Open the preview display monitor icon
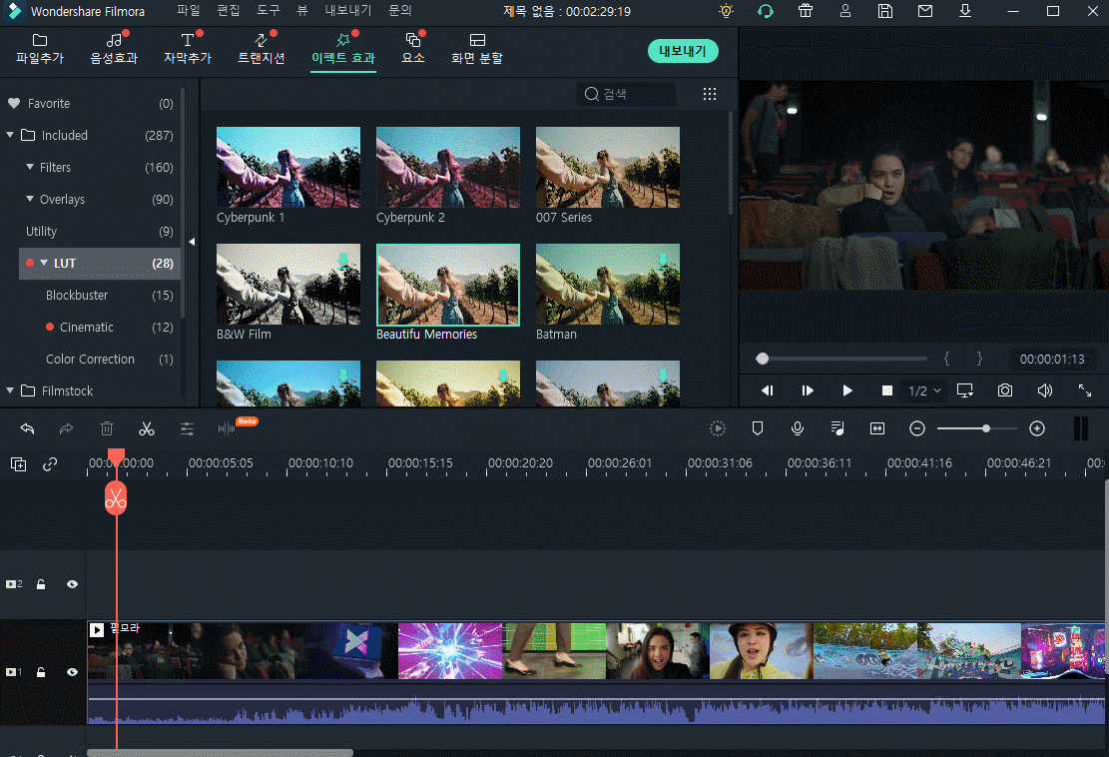Screen dimensions: 1109x757 pyautogui.click(x=964, y=390)
